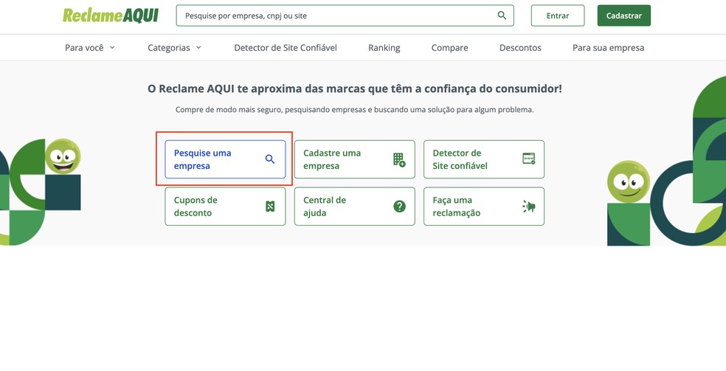Click the ReclameAQUI logo
The image size is (726, 371).
[111, 15]
